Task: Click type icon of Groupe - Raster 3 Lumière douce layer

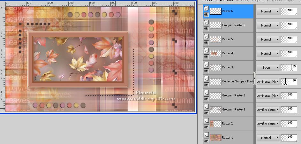Action: 206,106
